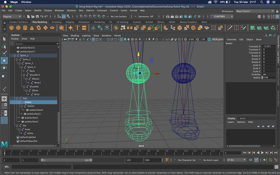Click No Anim Layer button

pyautogui.click(x=211, y=160)
